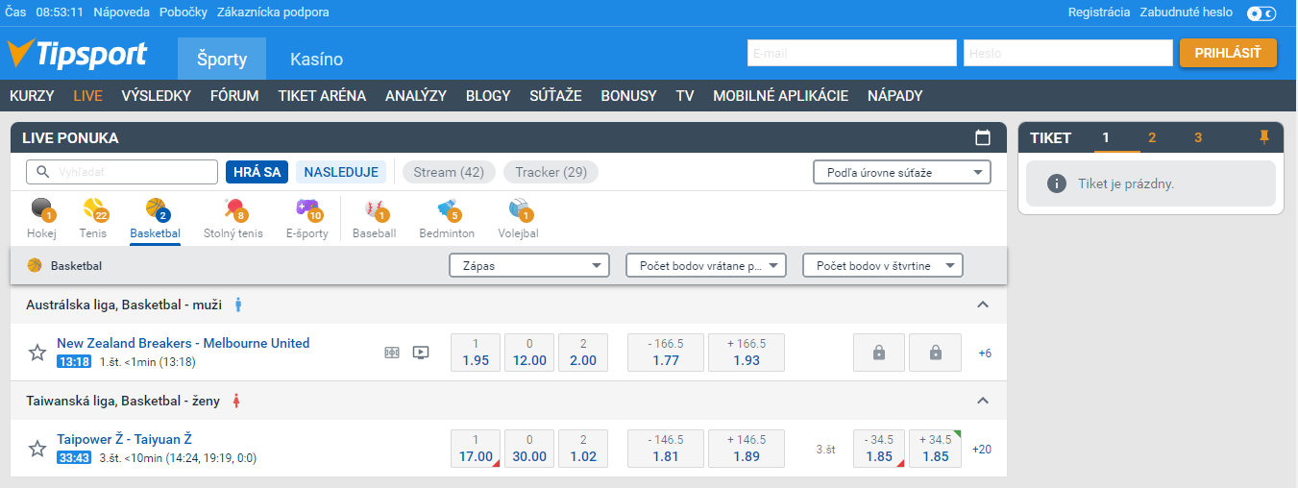This screenshot has height=488, width=1298.
Task: Open live stream for New Zealand Breakers match
Action: coord(420,353)
